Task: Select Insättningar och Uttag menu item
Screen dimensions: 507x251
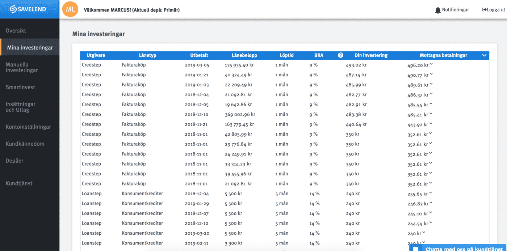Action: tap(21, 107)
